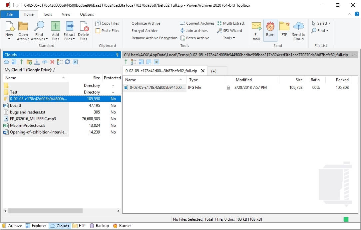Click the Add Files icon
This screenshot has height=230, width=361.
click(55, 27)
